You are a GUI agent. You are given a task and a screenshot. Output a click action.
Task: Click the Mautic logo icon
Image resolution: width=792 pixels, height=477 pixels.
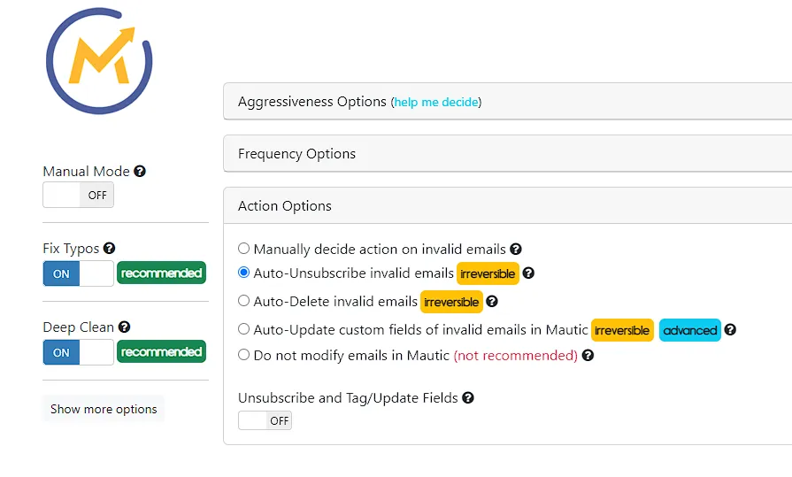click(99, 61)
